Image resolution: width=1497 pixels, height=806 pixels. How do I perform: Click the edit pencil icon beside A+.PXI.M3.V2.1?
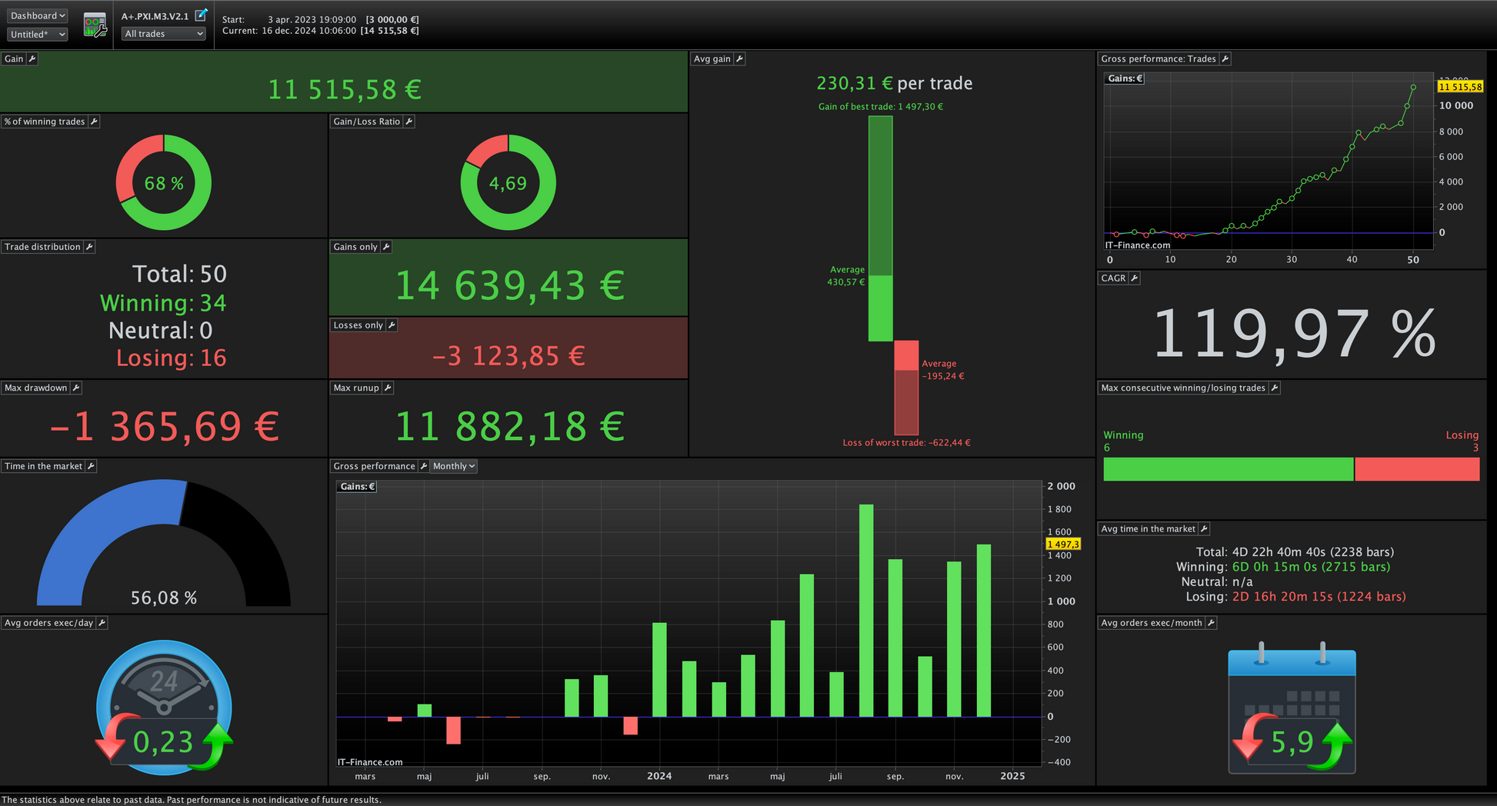[201, 15]
